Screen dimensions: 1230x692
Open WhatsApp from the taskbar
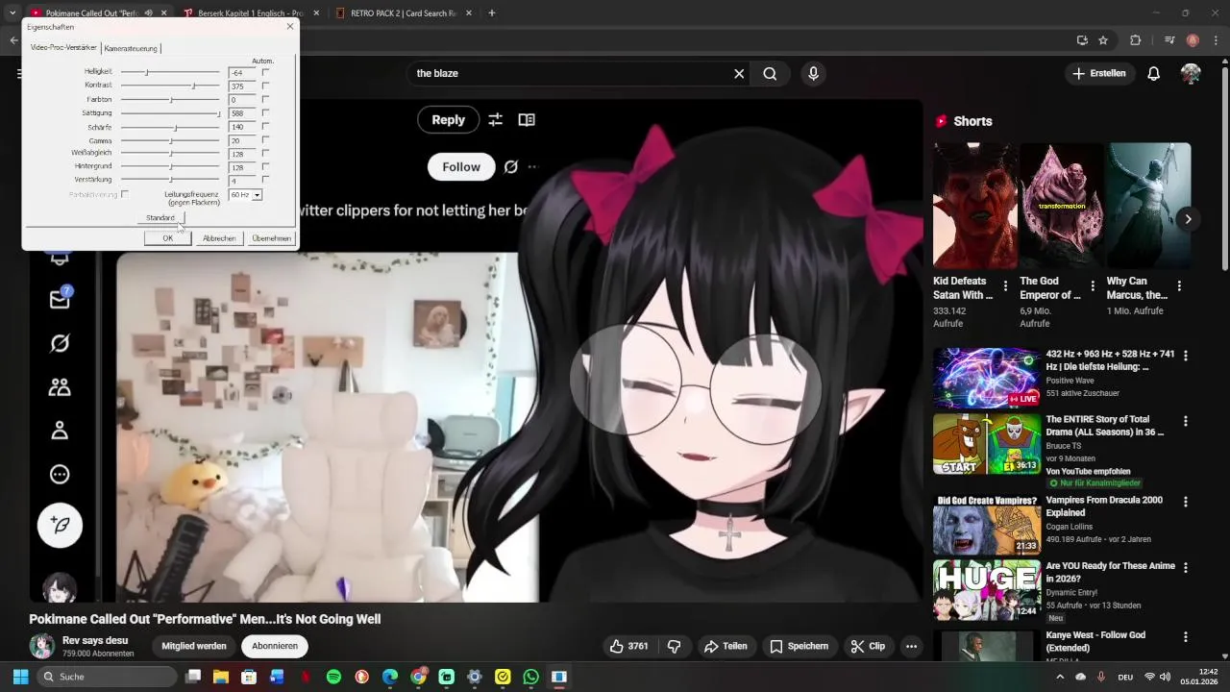531,677
